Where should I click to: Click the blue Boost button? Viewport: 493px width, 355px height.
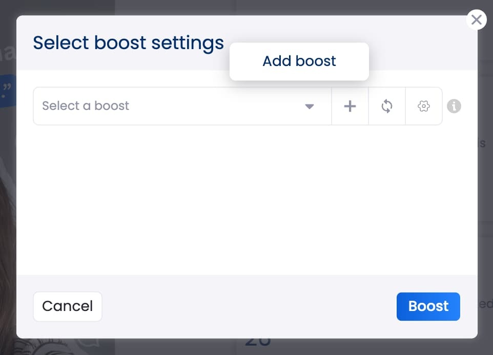(x=428, y=306)
